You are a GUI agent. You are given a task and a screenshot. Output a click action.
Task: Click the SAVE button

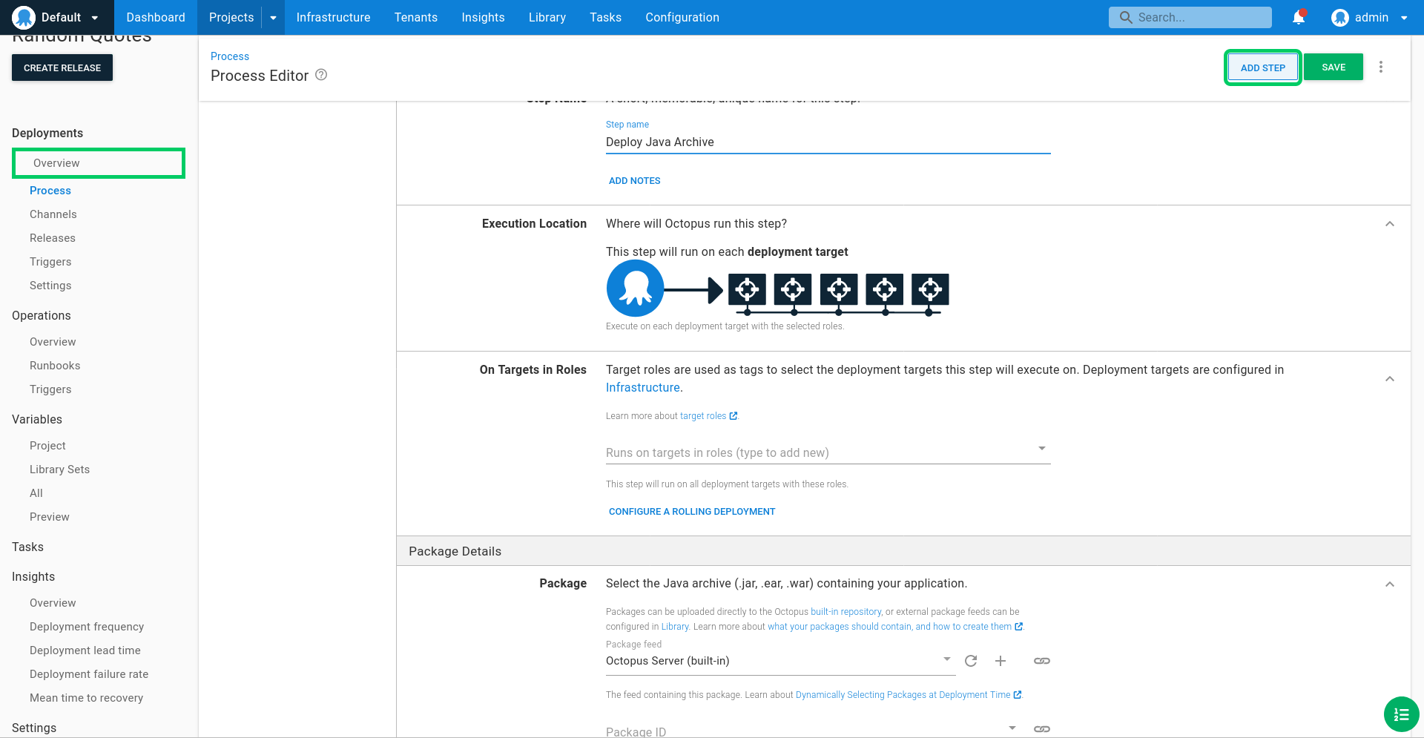point(1334,67)
